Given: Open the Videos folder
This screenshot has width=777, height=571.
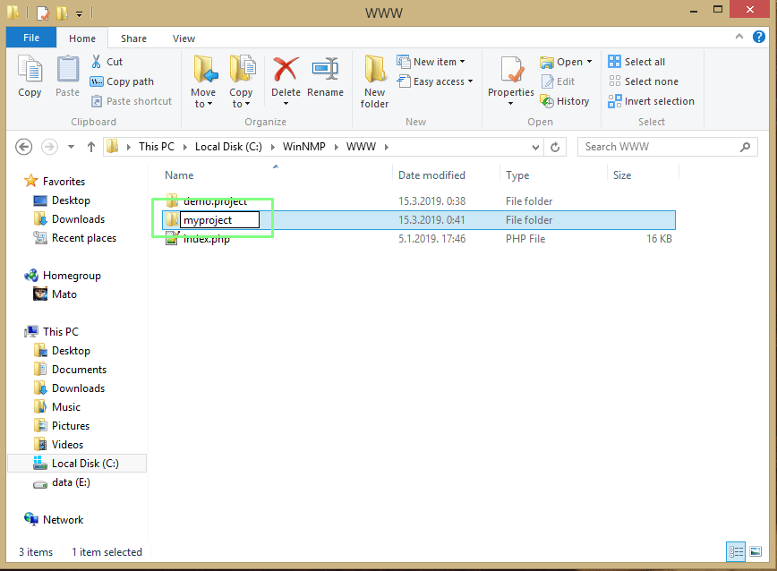Looking at the screenshot, I should 67,445.
